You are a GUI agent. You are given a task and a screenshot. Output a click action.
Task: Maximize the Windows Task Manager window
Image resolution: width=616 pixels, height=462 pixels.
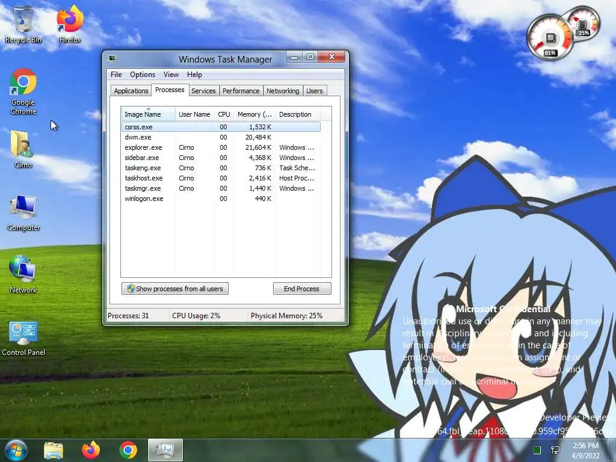tap(310, 57)
